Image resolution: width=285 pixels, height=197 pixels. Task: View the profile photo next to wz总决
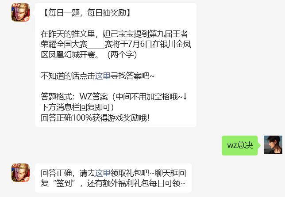point(273,145)
